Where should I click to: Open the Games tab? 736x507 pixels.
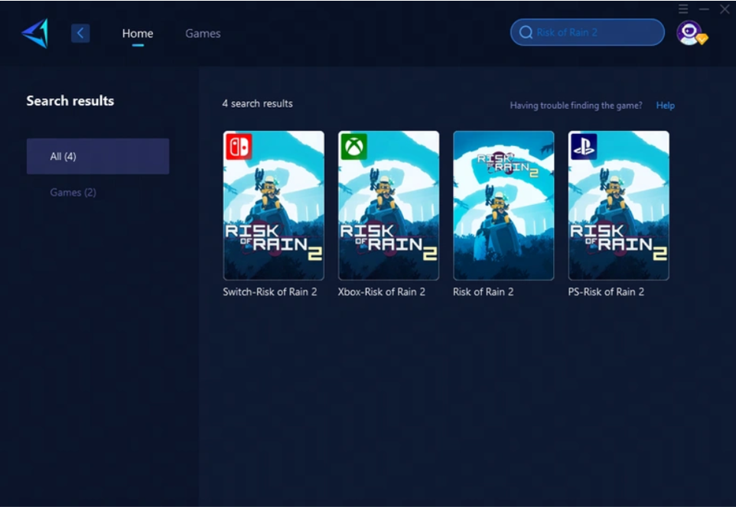(x=203, y=34)
